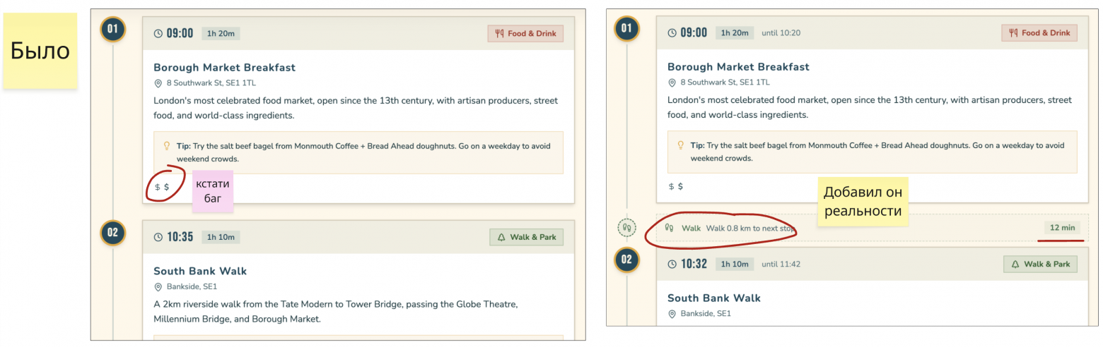Click the clock icon beside 10:32
The image size is (1103, 347).
[x=672, y=264]
